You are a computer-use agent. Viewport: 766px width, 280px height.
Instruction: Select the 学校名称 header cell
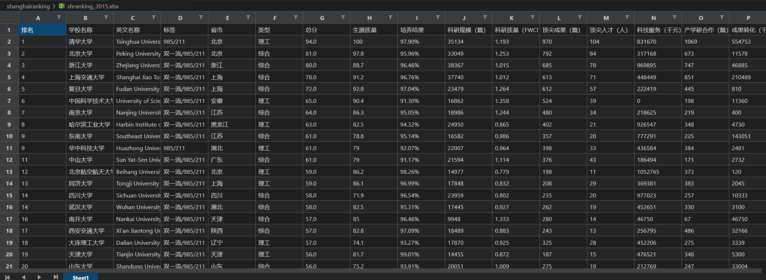[x=90, y=30]
